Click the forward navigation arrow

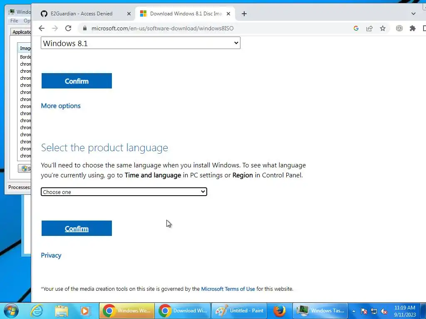pos(55,28)
